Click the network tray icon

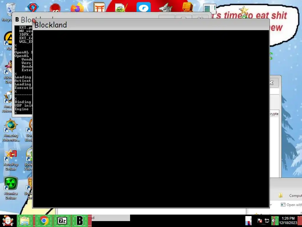(267, 220)
